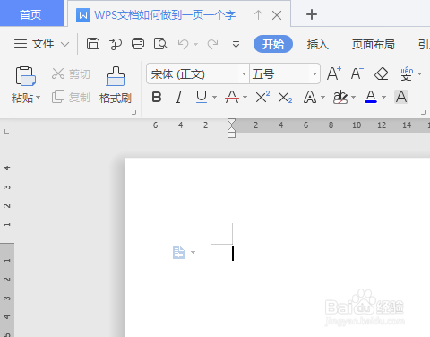Click the Redo arrow
Image resolution: width=430 pixels, height=337 pixels.
(x=212, y=44)
